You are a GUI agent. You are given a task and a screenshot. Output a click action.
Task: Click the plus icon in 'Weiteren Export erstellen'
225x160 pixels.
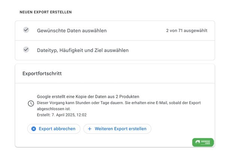pyautogui.click(x=90, y=129)
